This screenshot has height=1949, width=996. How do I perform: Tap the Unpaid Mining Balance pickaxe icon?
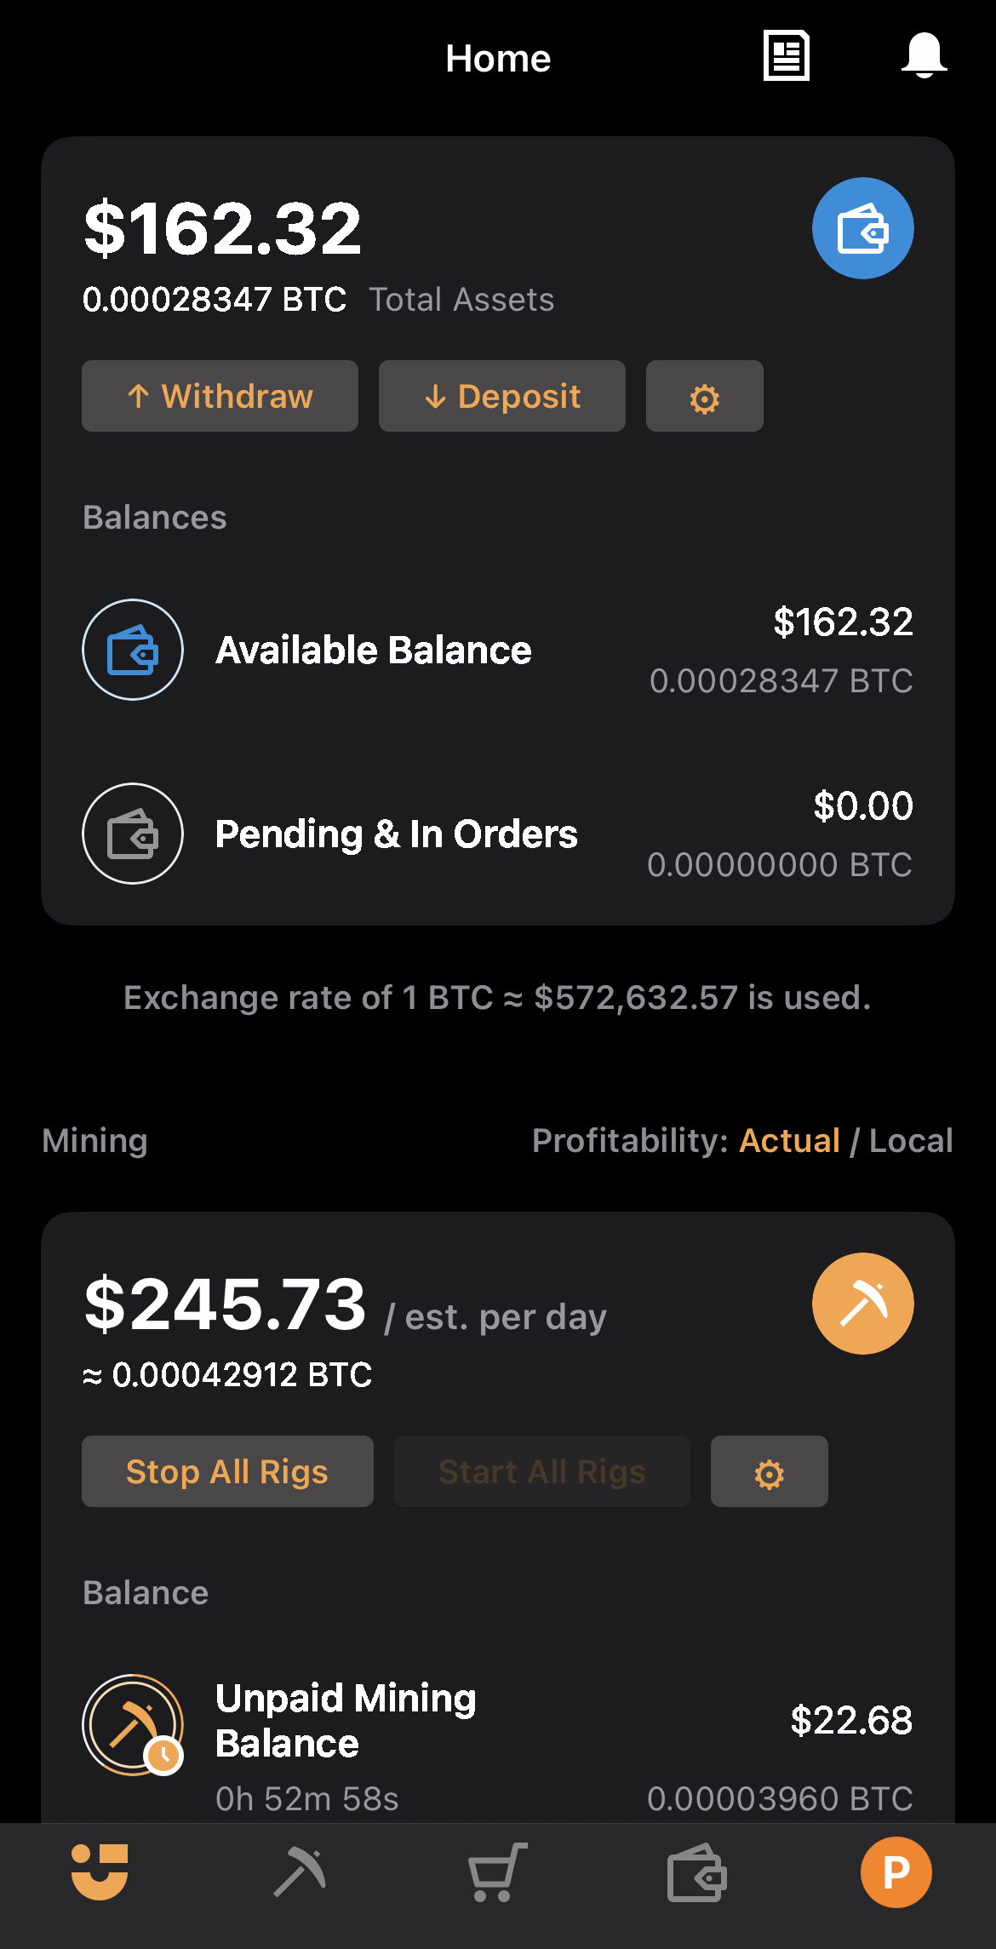point(133,1725)
